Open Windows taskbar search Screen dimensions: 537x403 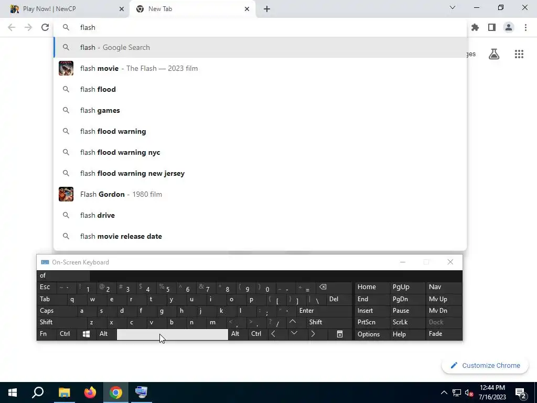point(38,393)
